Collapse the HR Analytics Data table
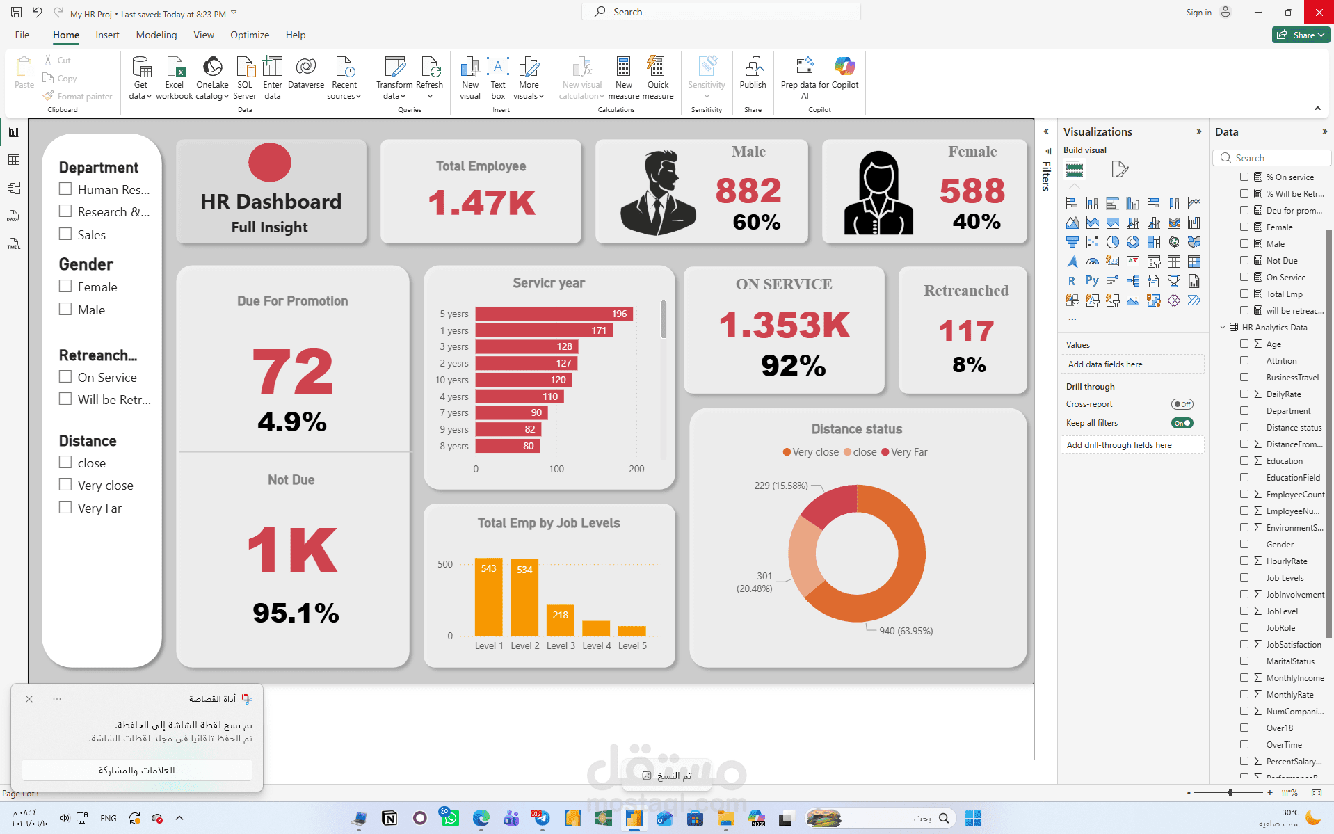 [x=1223, y=327]
